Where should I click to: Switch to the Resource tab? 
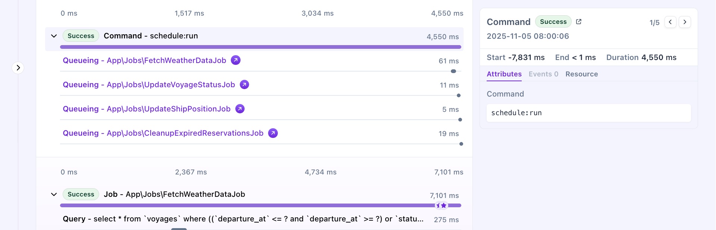(581, 74)
